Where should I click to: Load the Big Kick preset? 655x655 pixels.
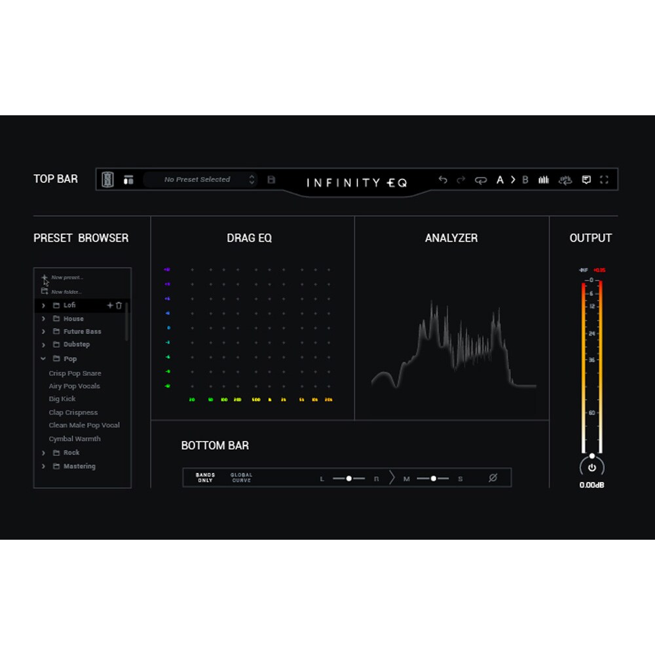click(x=62, y=399)
